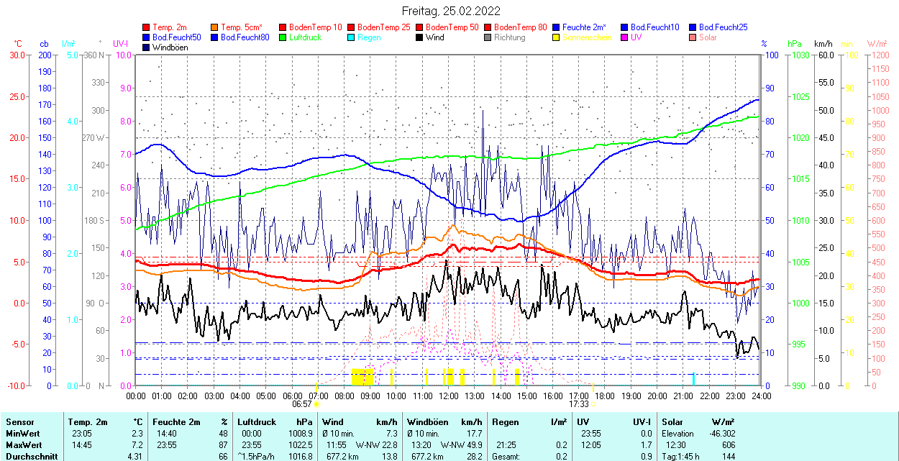The width and height of the screenshot is (899, 461).
Task: Click the Luftdruck column header in table
Action: [x=257, y=422]
